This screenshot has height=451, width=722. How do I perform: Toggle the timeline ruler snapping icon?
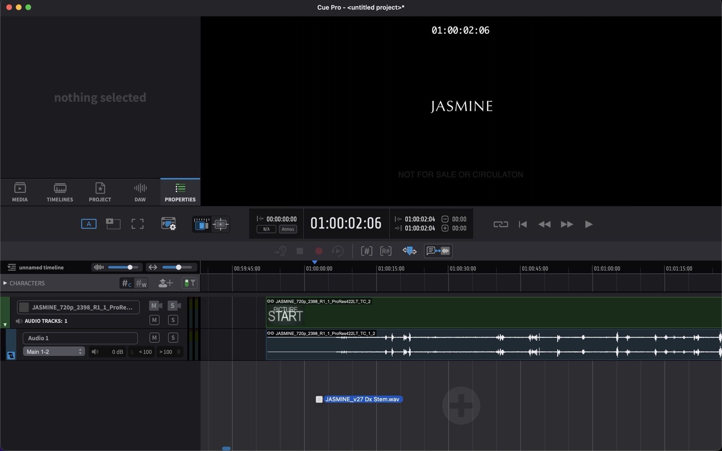pyautogui.click(x=201, y=224)
